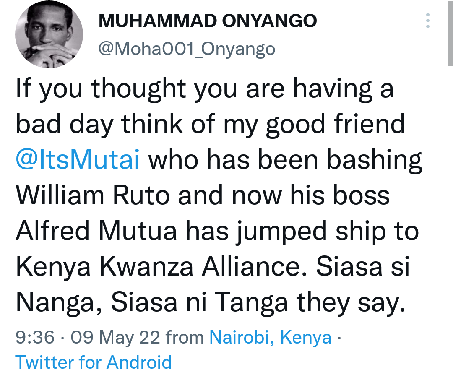The image size is (453, 380).
Task: Open Muhammad Onyango's profile picture
Action: point(49,34)
